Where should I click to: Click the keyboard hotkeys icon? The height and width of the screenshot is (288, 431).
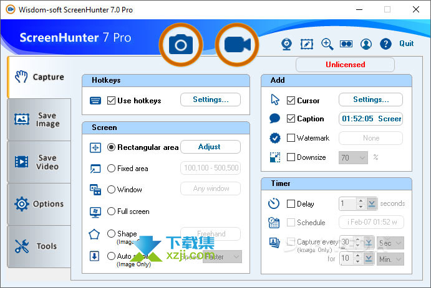tap(95, 101)
